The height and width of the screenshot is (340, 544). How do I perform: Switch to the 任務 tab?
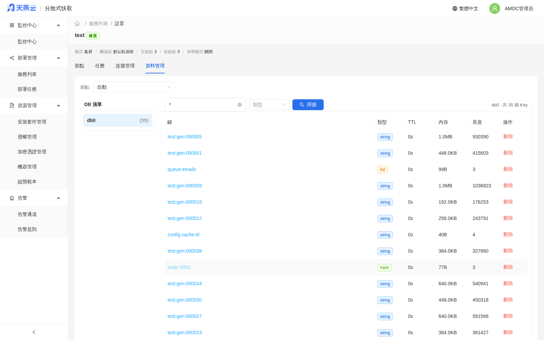tap(100, 66)
